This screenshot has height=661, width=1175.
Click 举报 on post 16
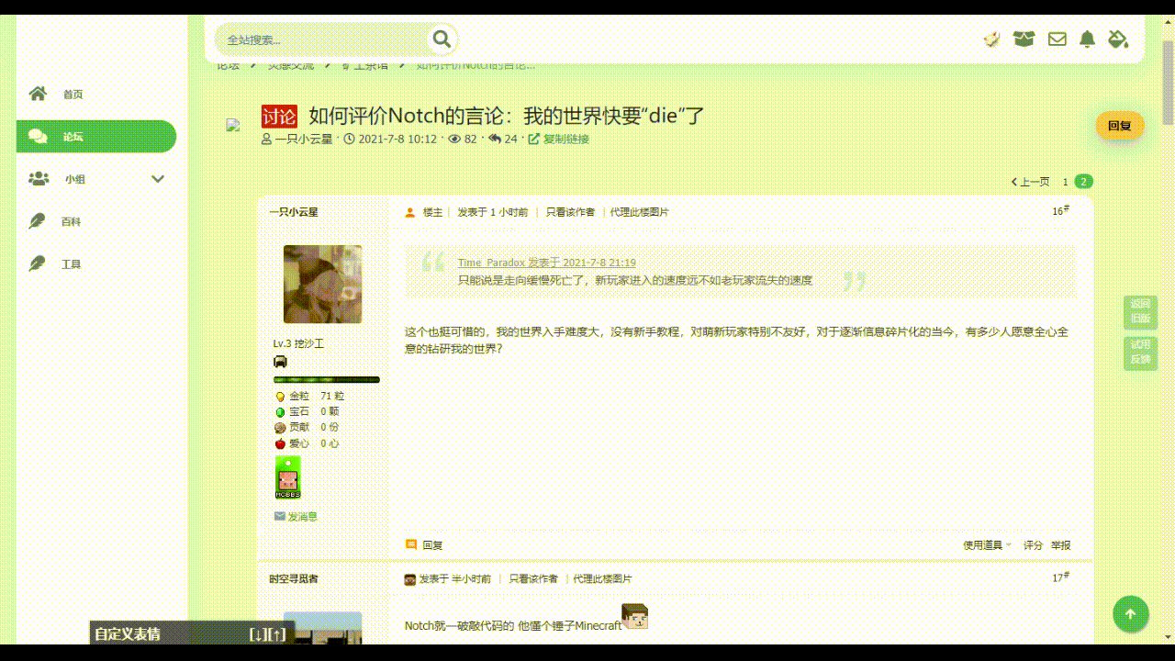pyautogui.click(x=1060, y=545)
